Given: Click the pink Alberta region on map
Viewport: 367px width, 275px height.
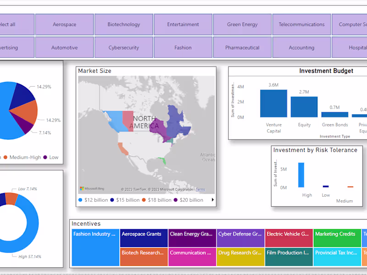Looking at the screenshot, I should 128,120.
